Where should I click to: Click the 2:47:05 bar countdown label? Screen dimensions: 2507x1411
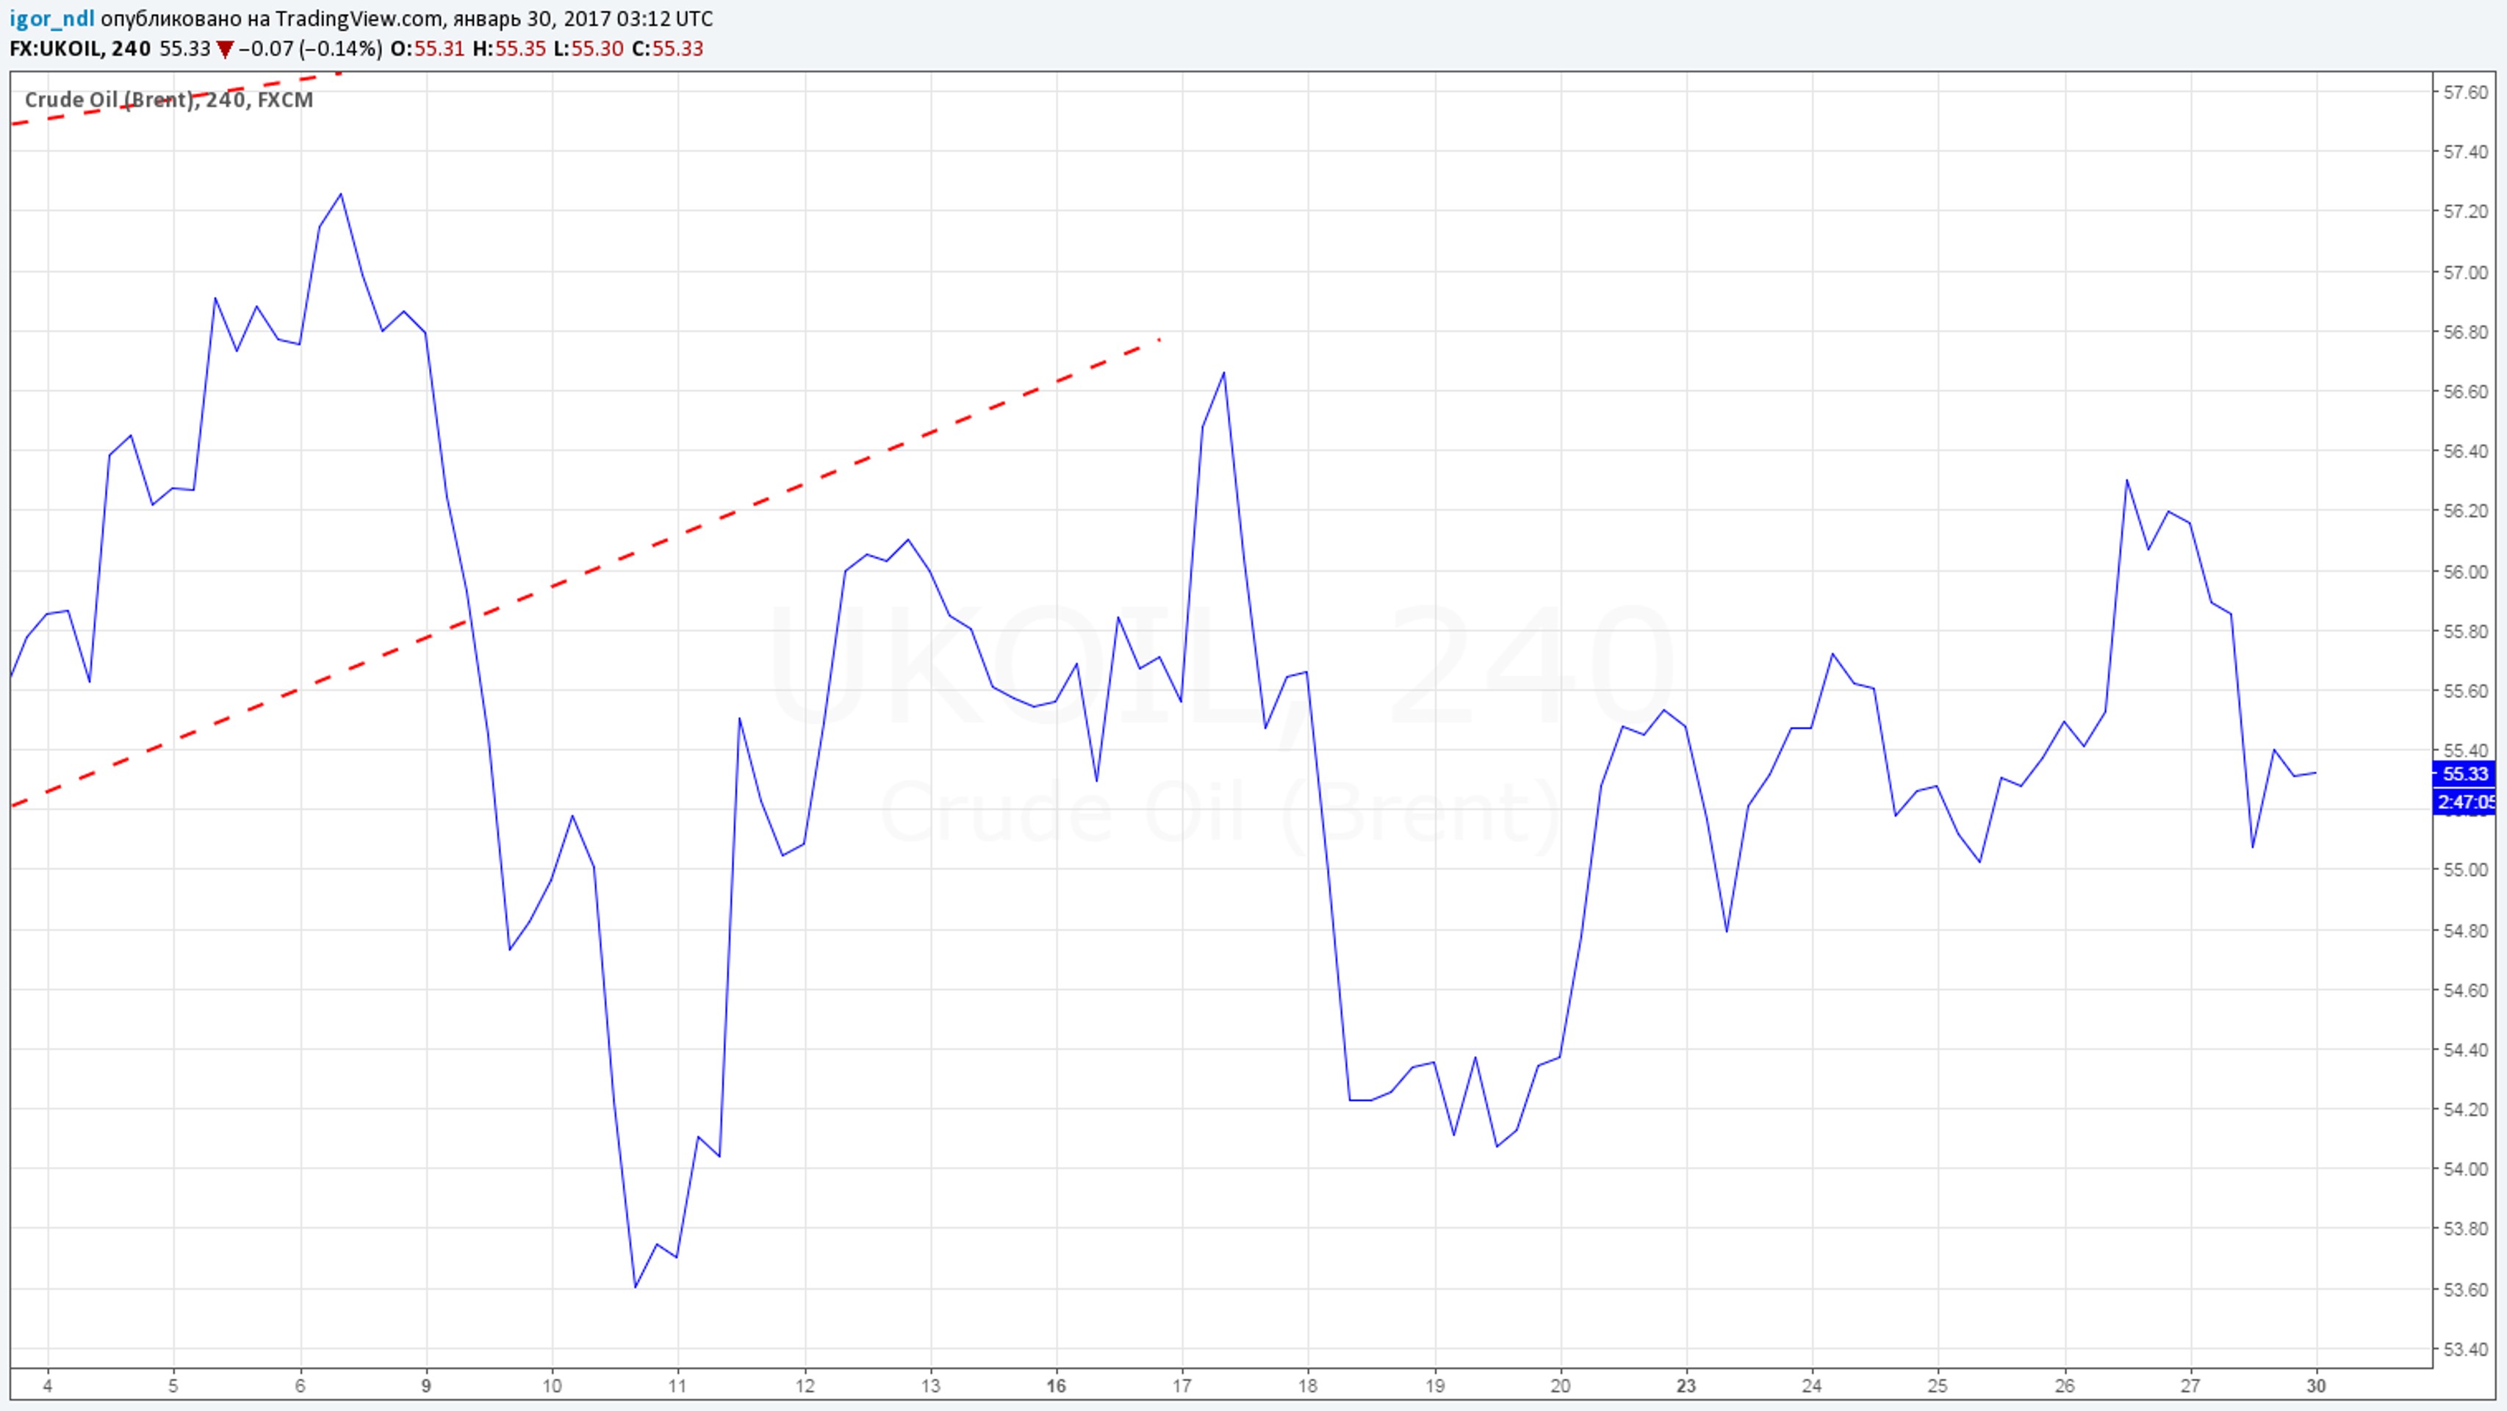pos(2465,802)
